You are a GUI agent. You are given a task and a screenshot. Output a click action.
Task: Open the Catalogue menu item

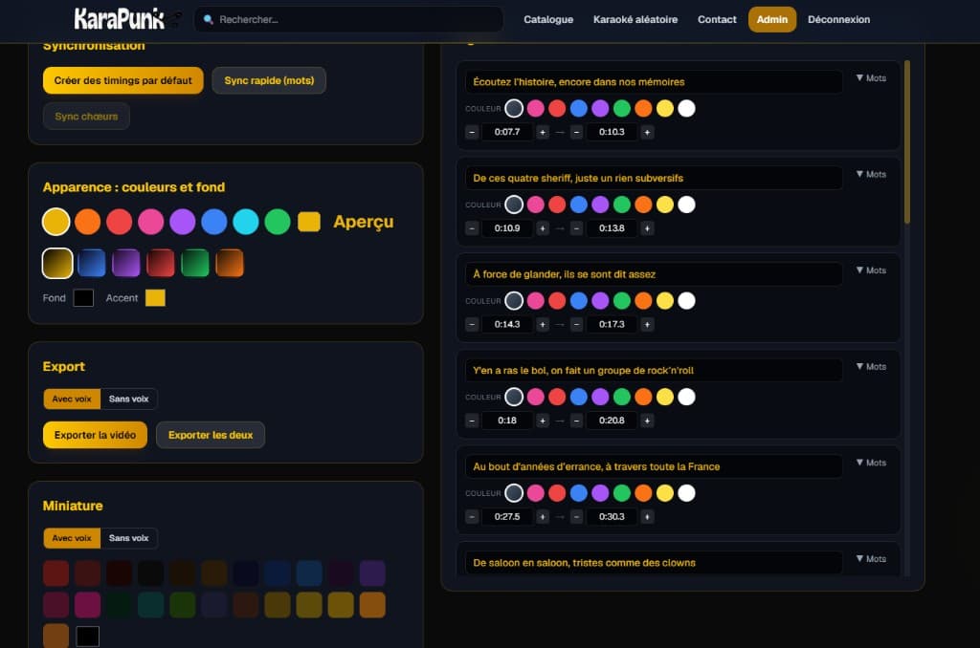tap(548, 19)
